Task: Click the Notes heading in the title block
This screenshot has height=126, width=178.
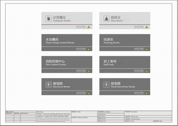Action: [40, 112]
